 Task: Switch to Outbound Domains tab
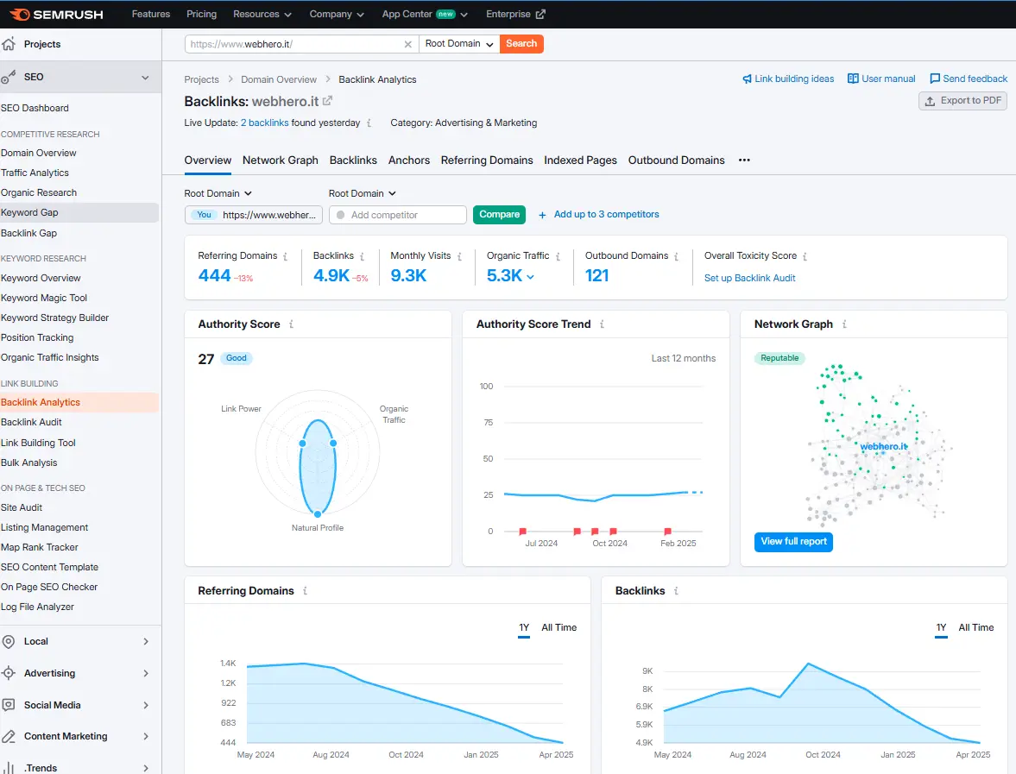pyautogui.click(x=676, y=160)
